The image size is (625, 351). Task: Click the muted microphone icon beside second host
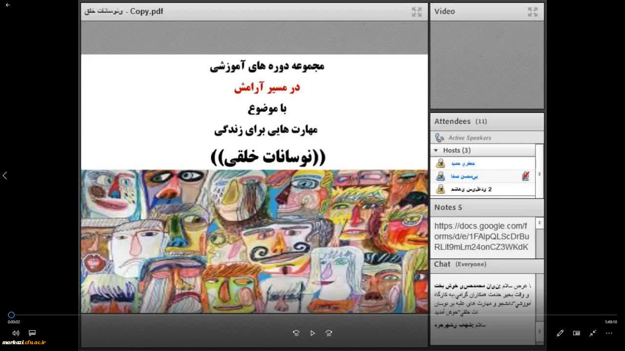pyautogui.click(x=525, y=176)
